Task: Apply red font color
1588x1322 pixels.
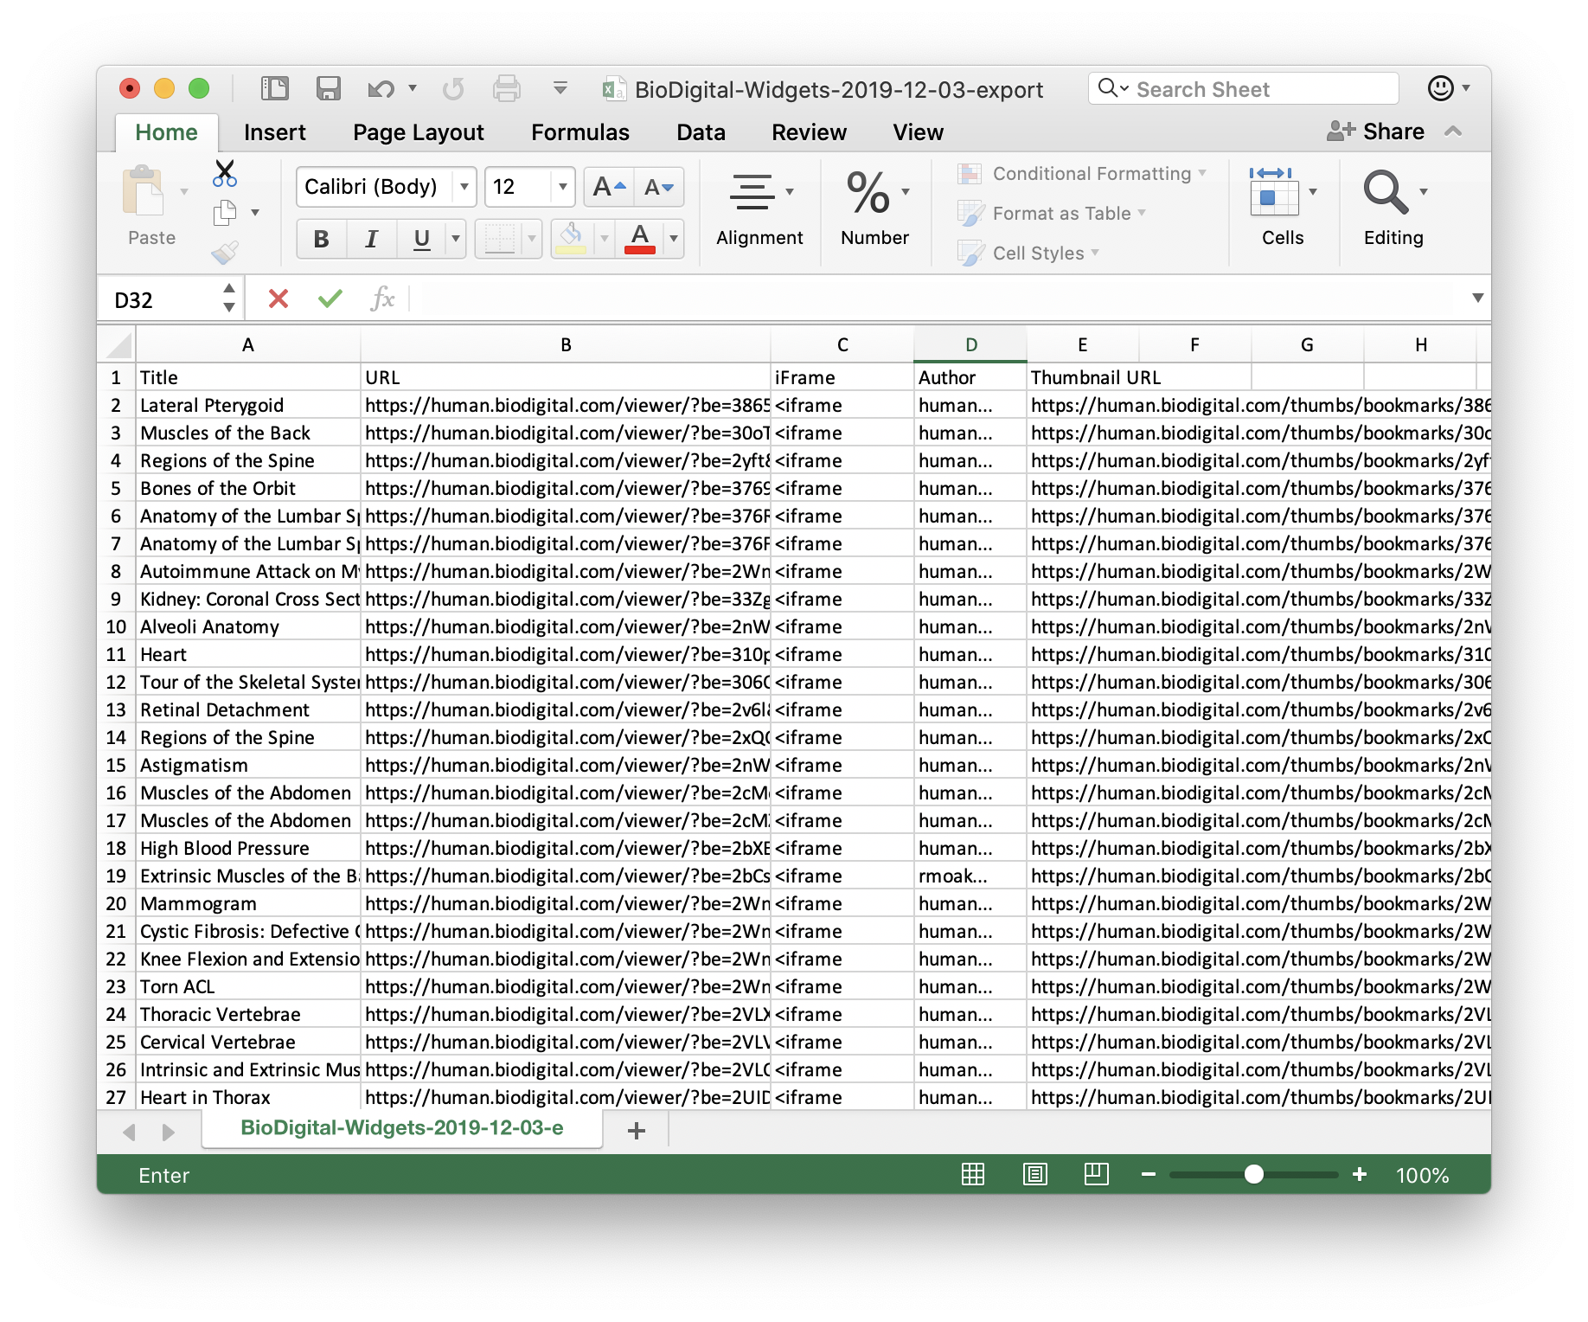Action: tap(640, 239)
